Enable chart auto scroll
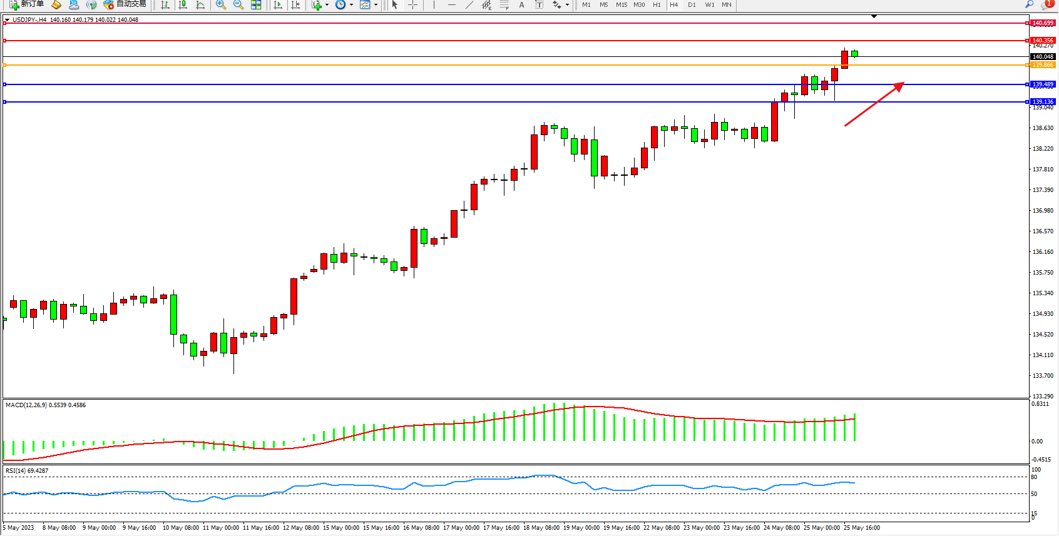The height and width of the screenshot is (536, 1059). pos(278,5)
